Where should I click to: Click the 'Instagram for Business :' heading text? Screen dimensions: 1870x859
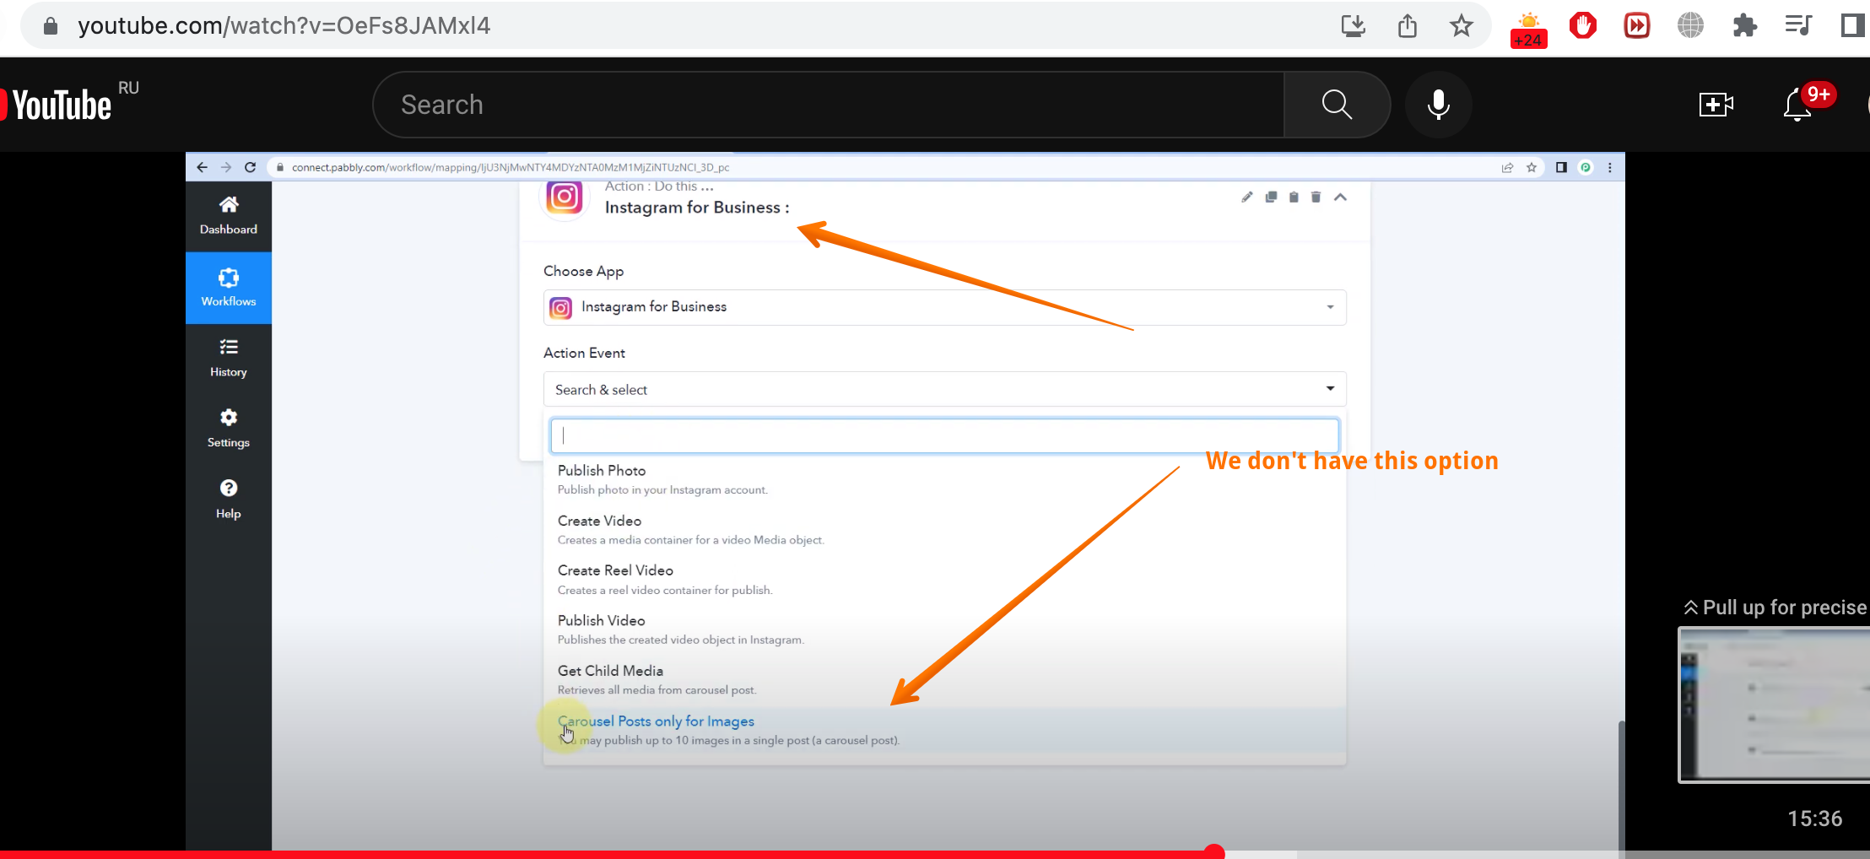(x=697, y=208)
